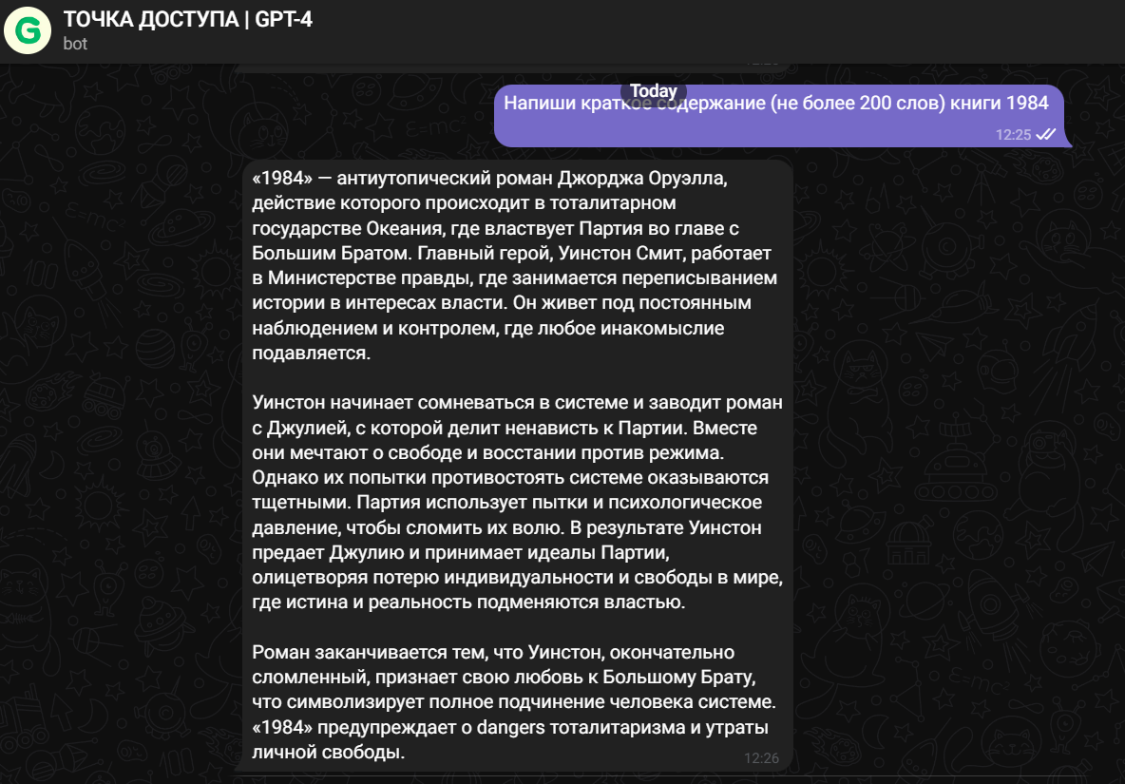Viewport: 1125px width, 784px height.
Task: Click the first paragraph starting «1984» — антиутопический
Action: [514, 265]
